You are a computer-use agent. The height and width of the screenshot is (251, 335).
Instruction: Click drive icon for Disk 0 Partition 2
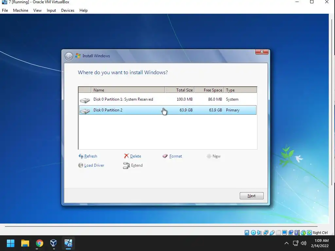pos(85,111)
